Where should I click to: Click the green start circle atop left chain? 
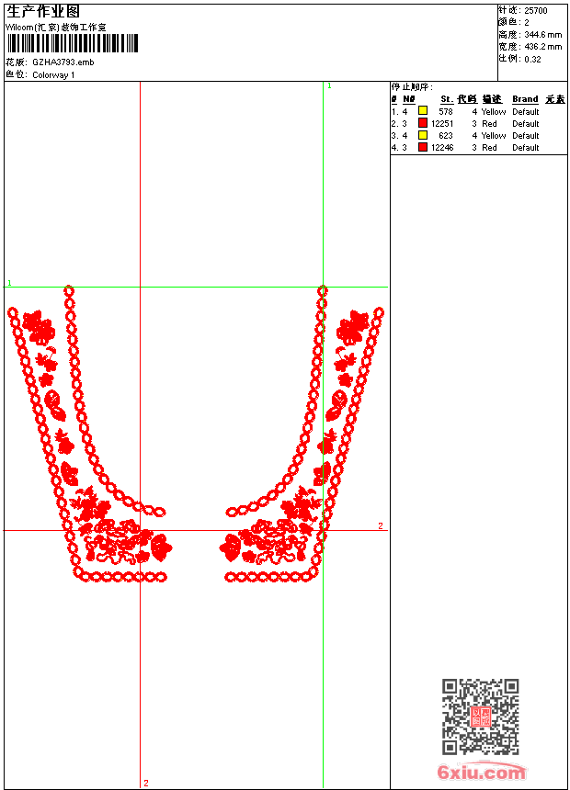(69, 291)
